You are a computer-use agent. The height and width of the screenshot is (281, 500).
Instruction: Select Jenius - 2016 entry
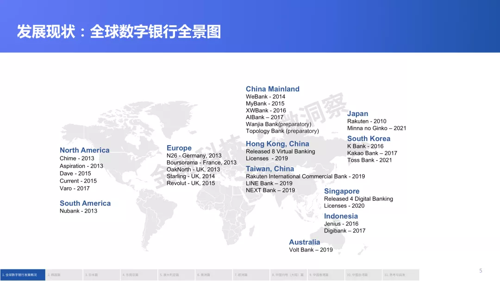(x=341, y=224)
